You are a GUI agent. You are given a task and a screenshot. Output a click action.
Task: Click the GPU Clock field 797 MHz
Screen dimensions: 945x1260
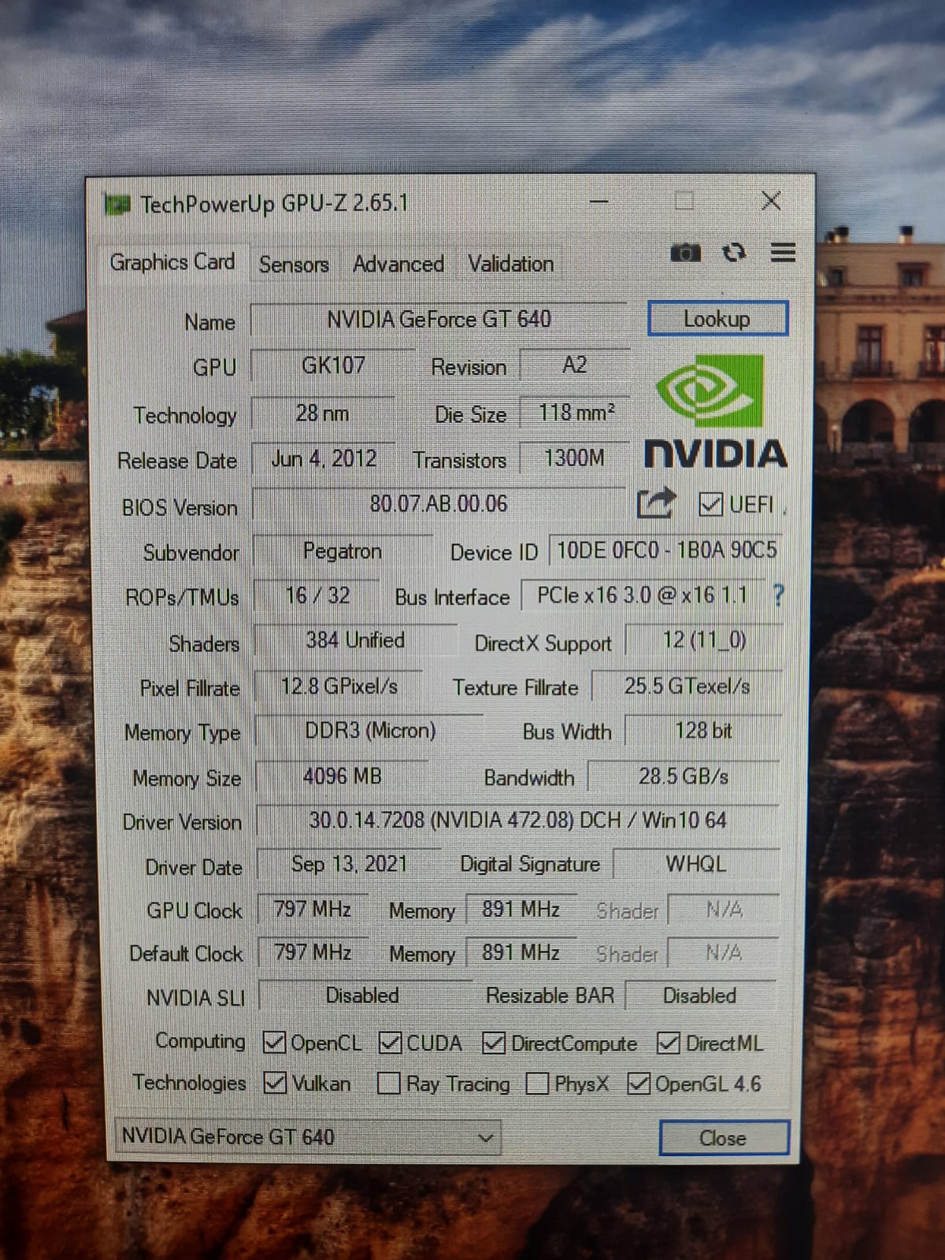313,910
